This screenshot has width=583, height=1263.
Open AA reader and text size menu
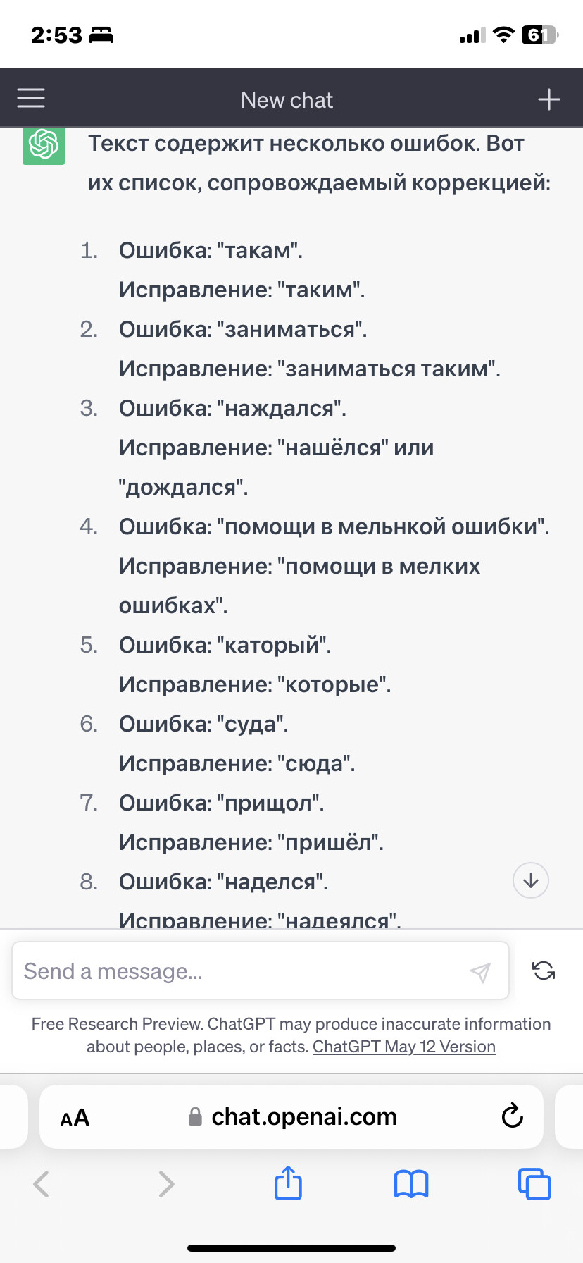click(x=75, y=1118)
